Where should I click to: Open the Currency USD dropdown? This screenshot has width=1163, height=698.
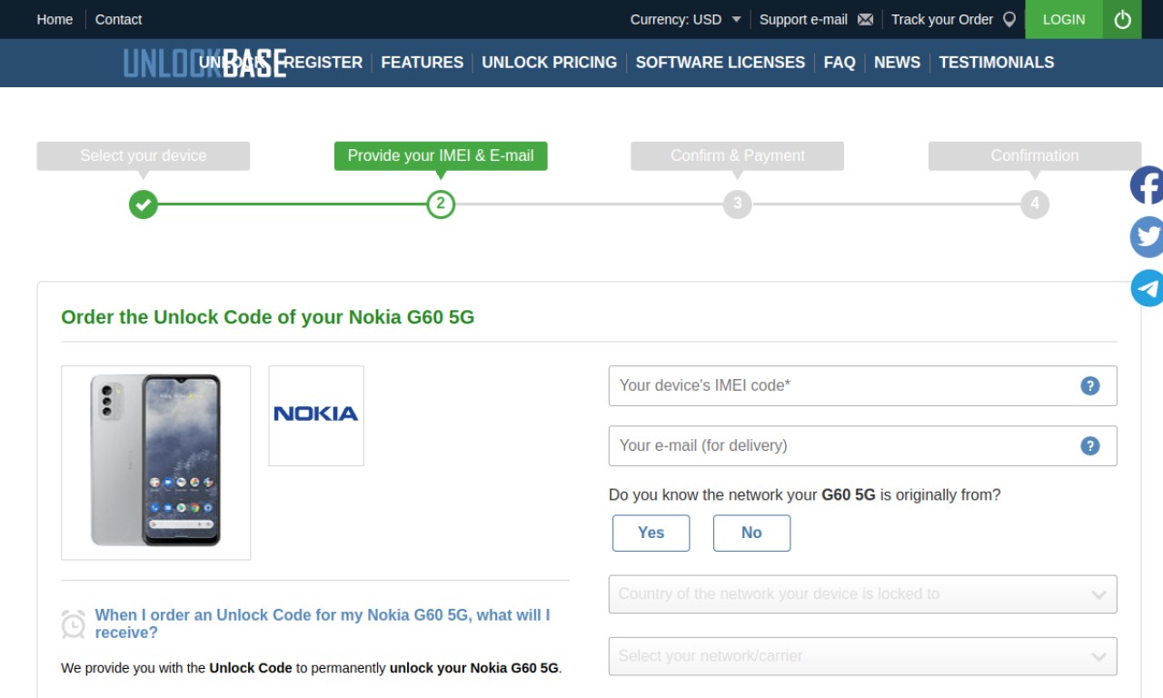coord(686,19)
